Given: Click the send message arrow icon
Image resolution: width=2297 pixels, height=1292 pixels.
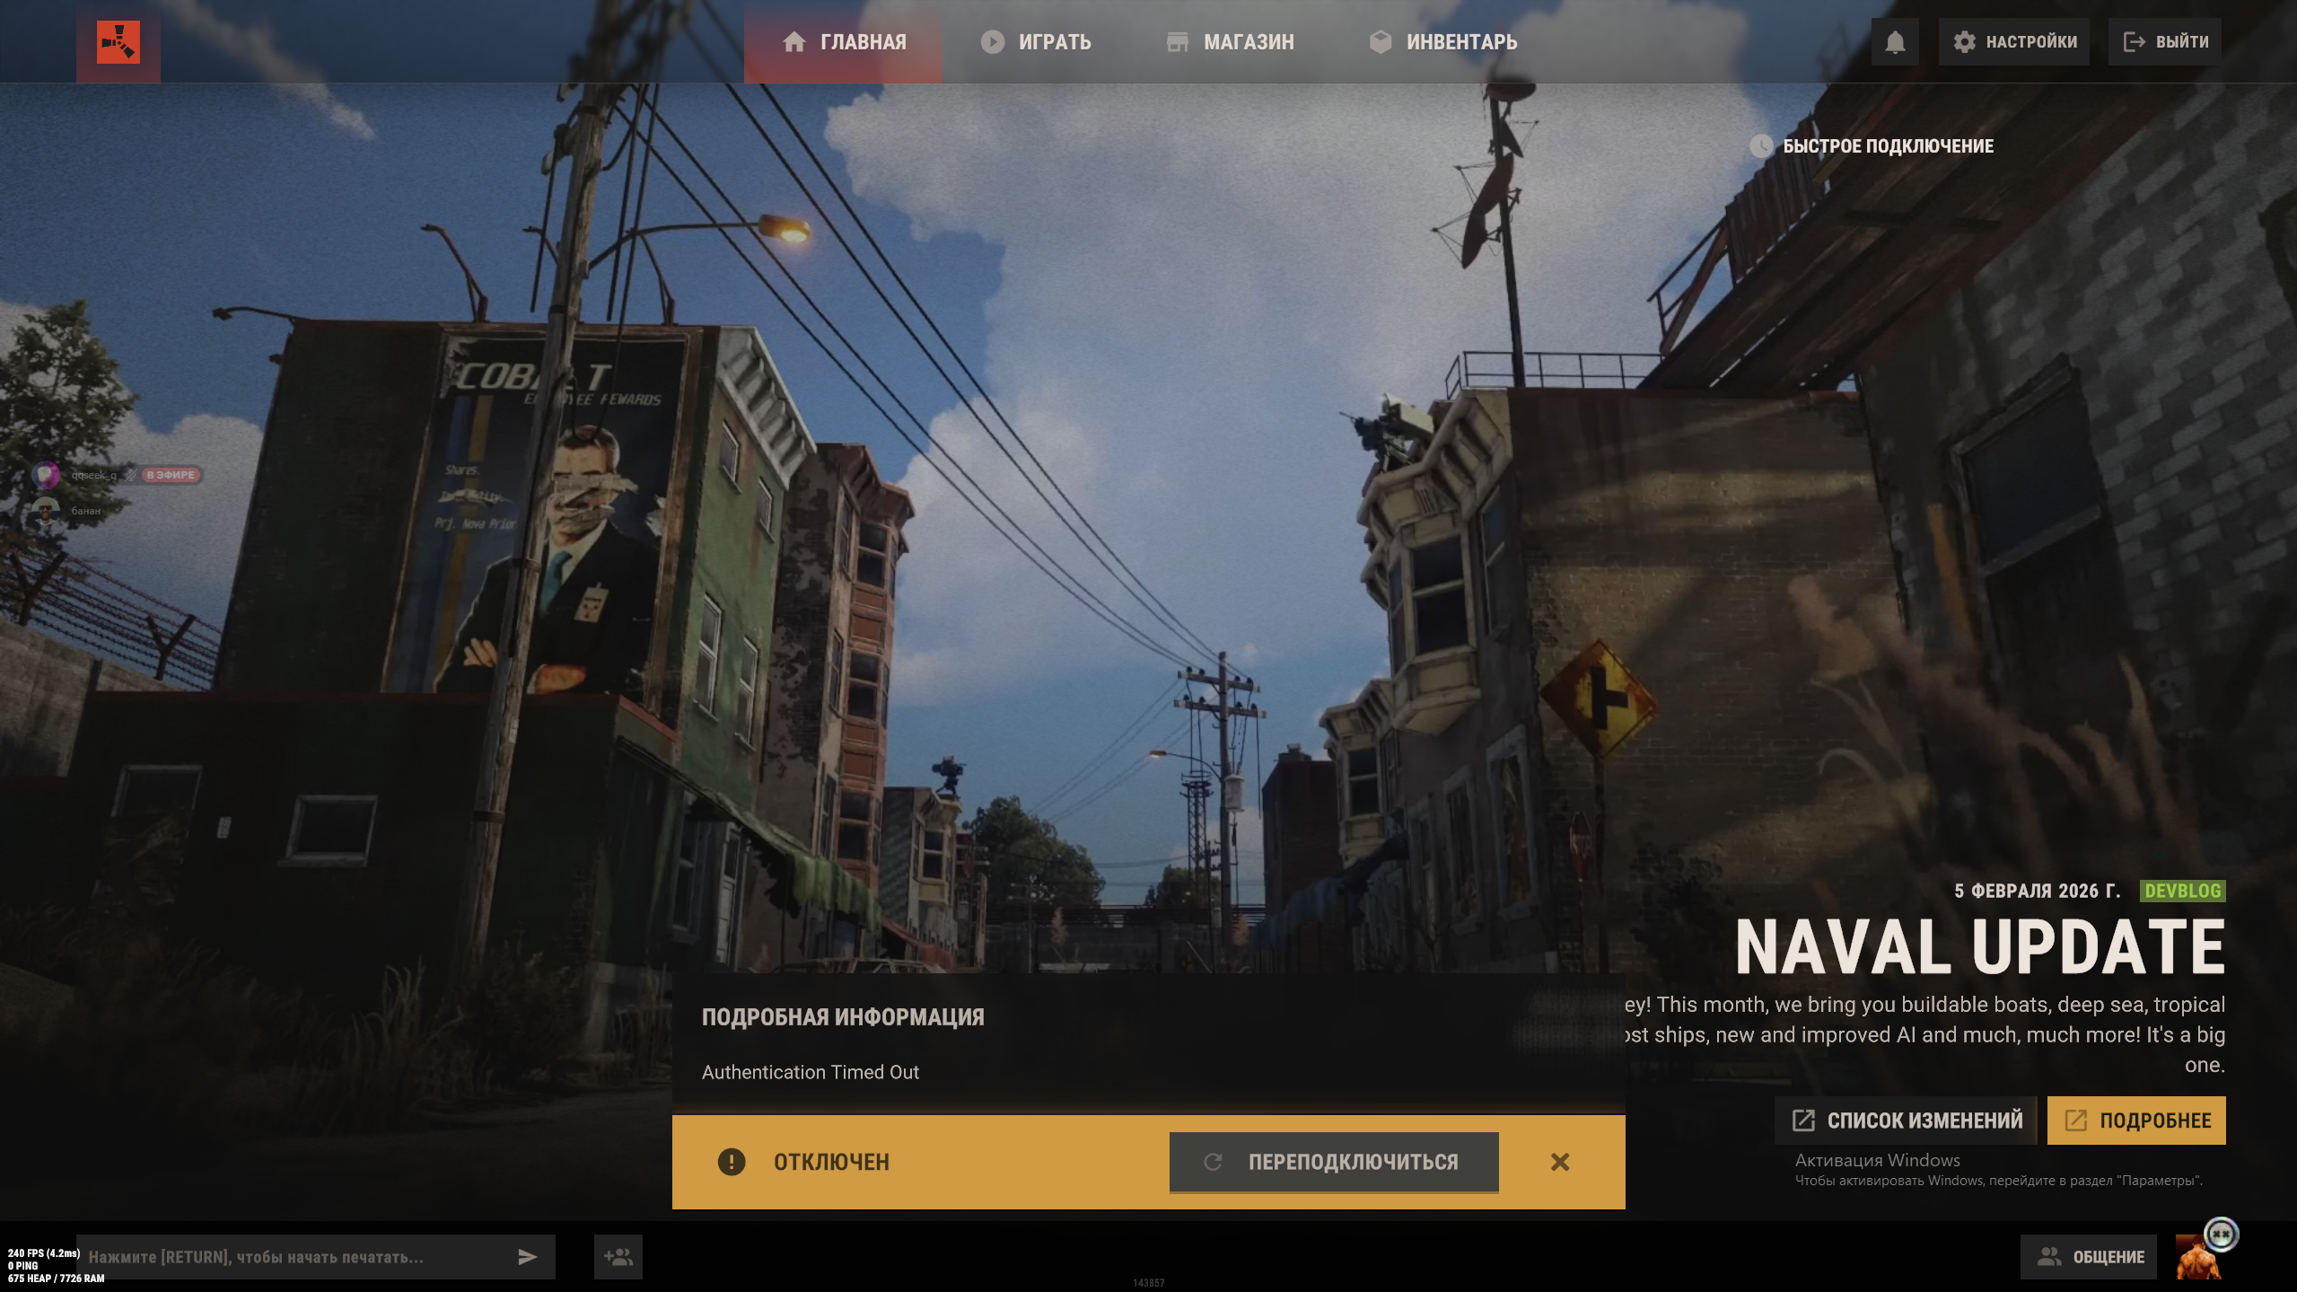Looking at the screenshot, I should coord(528,1257).
